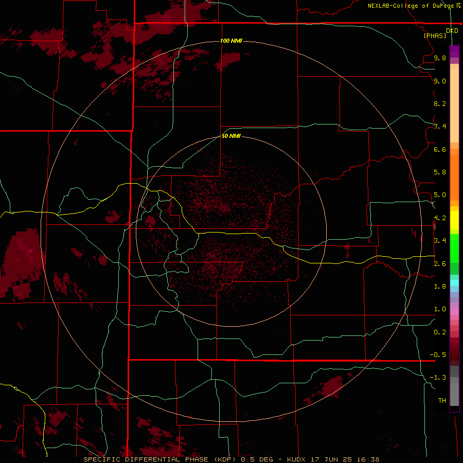The image size is (463, 463).
Task: Click the 8.2 scale value
Action: click(440, 104)
